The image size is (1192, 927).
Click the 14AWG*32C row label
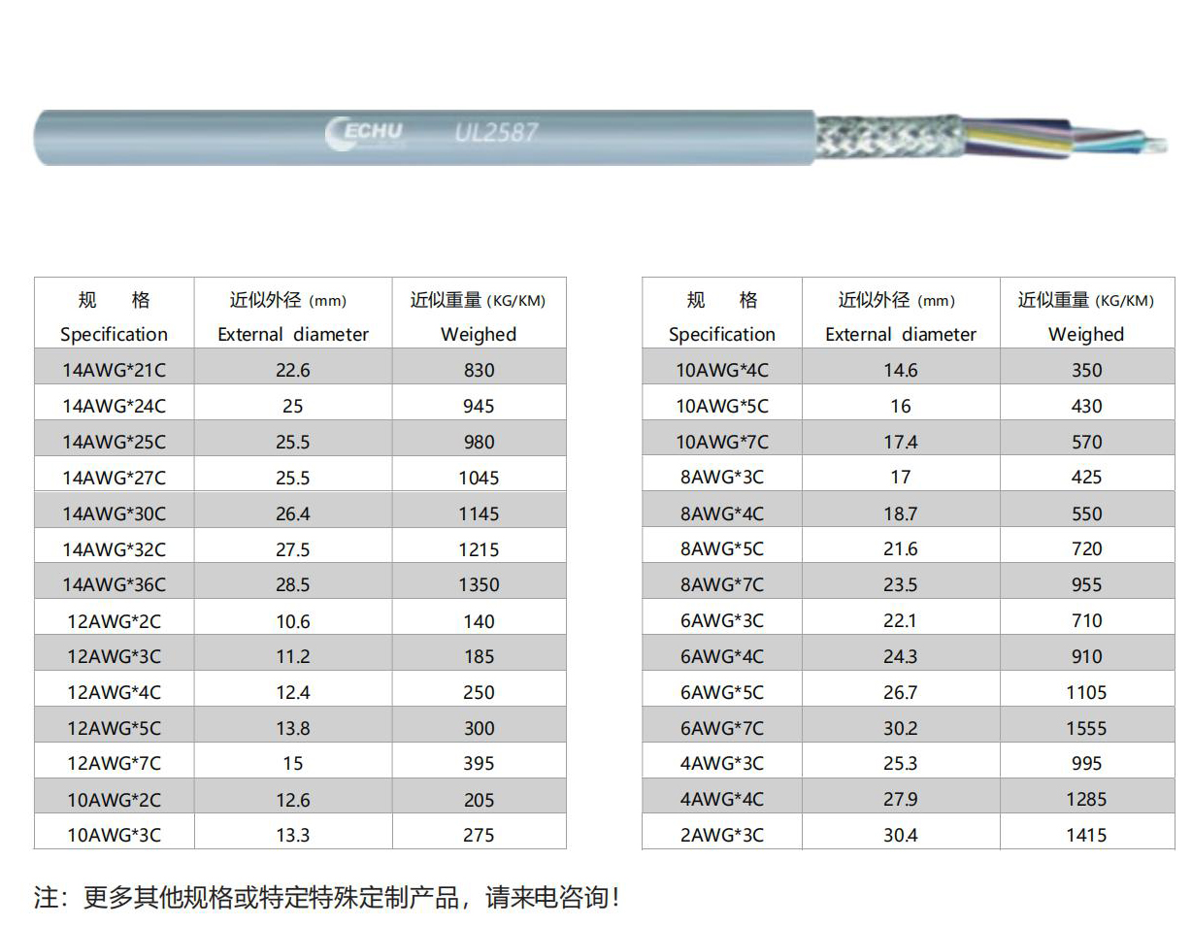115,549
